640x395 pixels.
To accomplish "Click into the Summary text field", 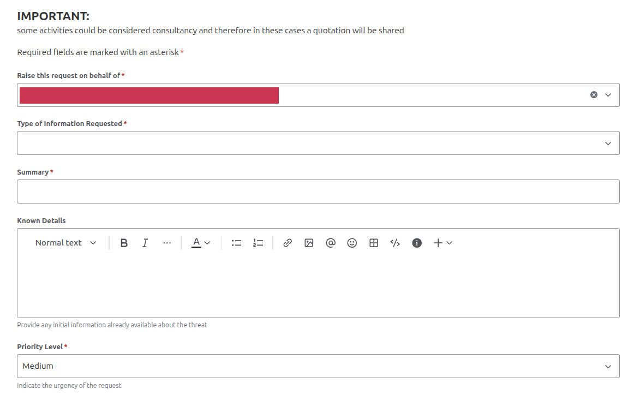I will pos(318,191).
